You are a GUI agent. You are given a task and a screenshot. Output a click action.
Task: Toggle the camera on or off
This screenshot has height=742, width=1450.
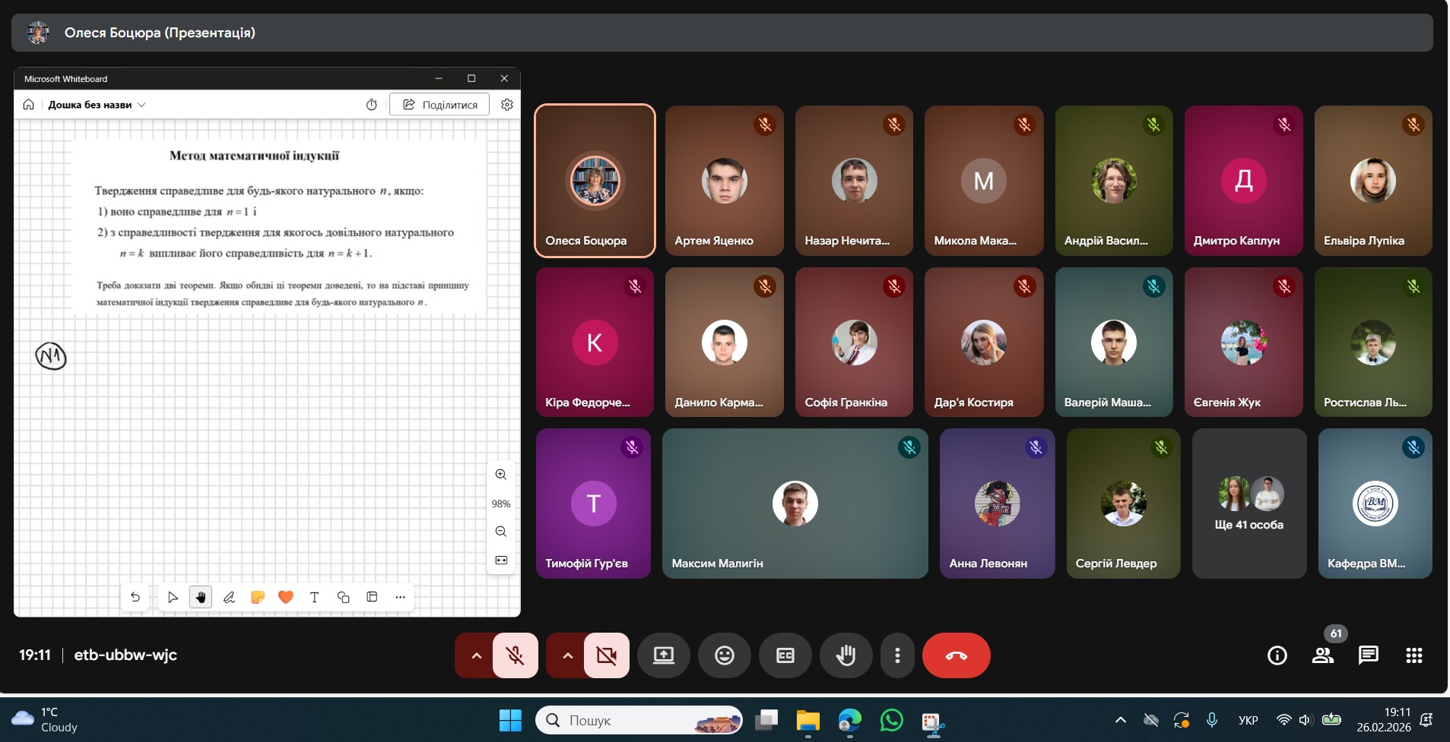[606, 655]
